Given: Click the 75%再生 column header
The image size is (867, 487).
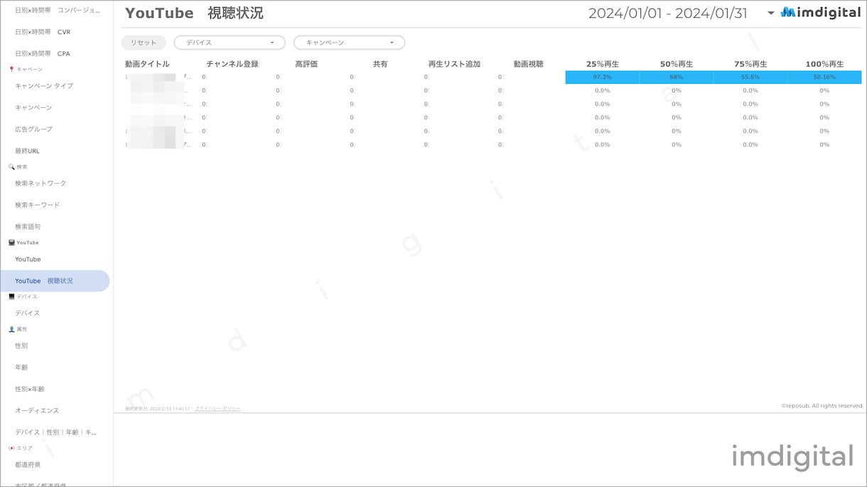Looking at the screenshot, I should tap(750, 64).
